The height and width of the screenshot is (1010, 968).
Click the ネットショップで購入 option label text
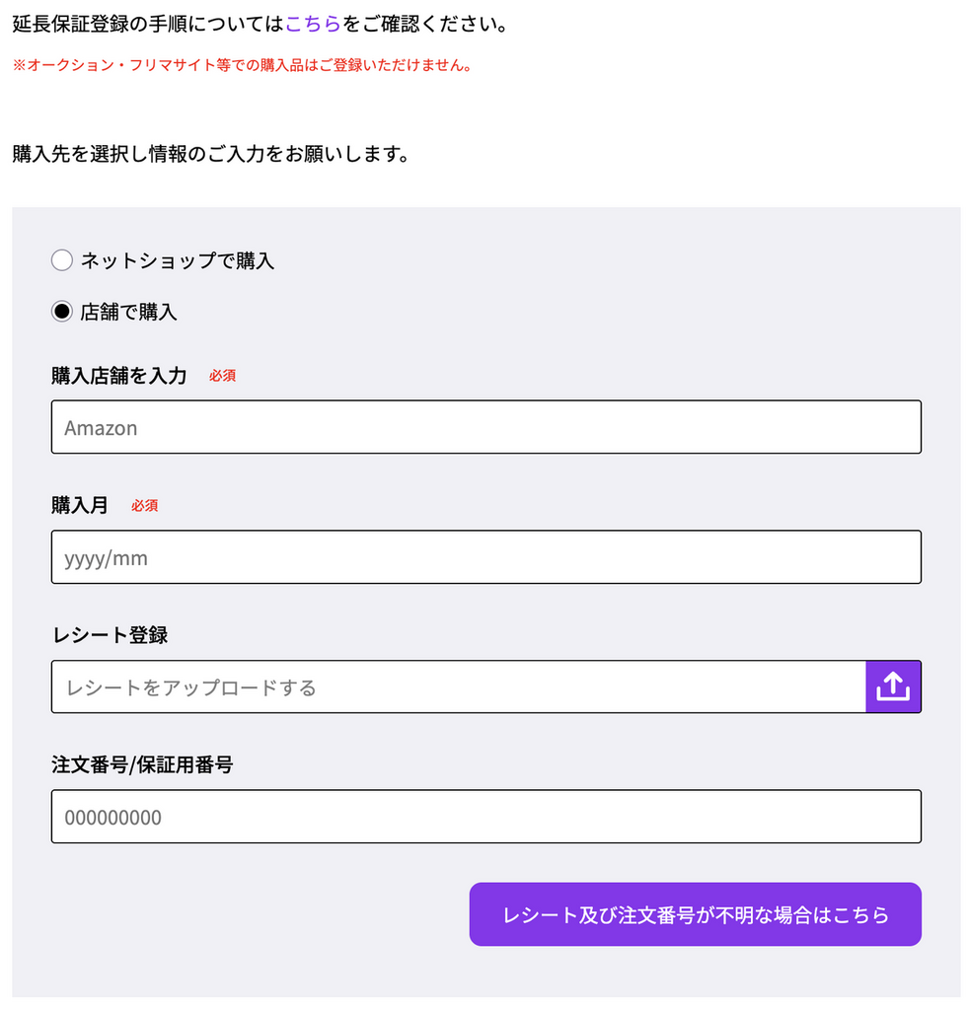pyautogui.click(x=177, y=260)
